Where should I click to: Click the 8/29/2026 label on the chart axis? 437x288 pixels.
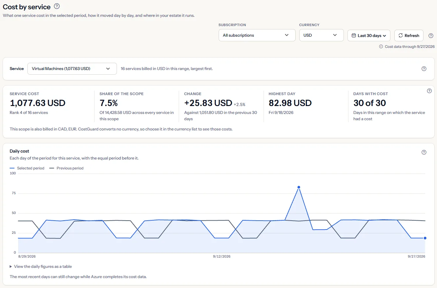pos(27,256)
